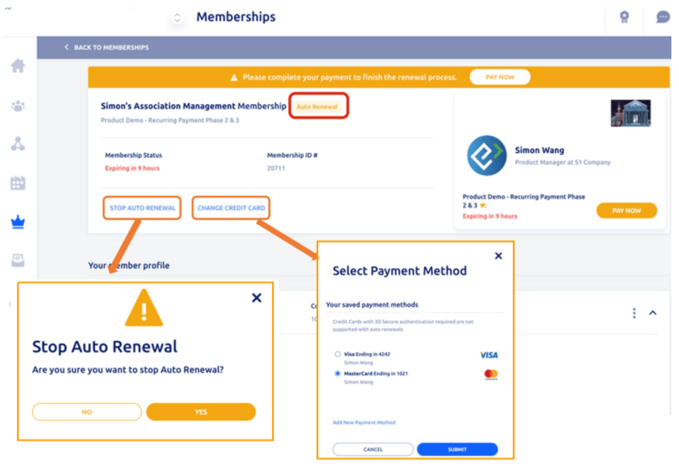
Task: Close the Stop Auto Renewal dialog
Action: 257,298
